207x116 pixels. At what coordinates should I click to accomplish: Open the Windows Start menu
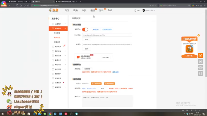[x=2, y=114]
